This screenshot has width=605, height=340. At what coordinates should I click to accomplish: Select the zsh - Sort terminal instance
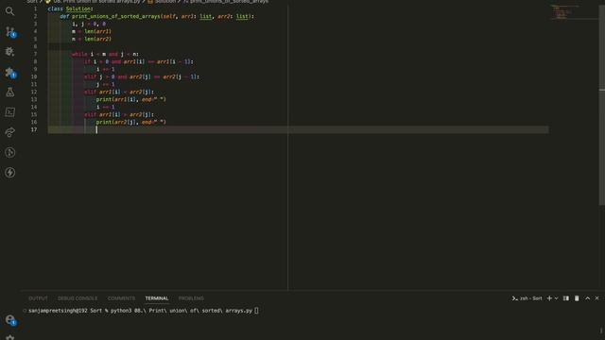(527, 298)
